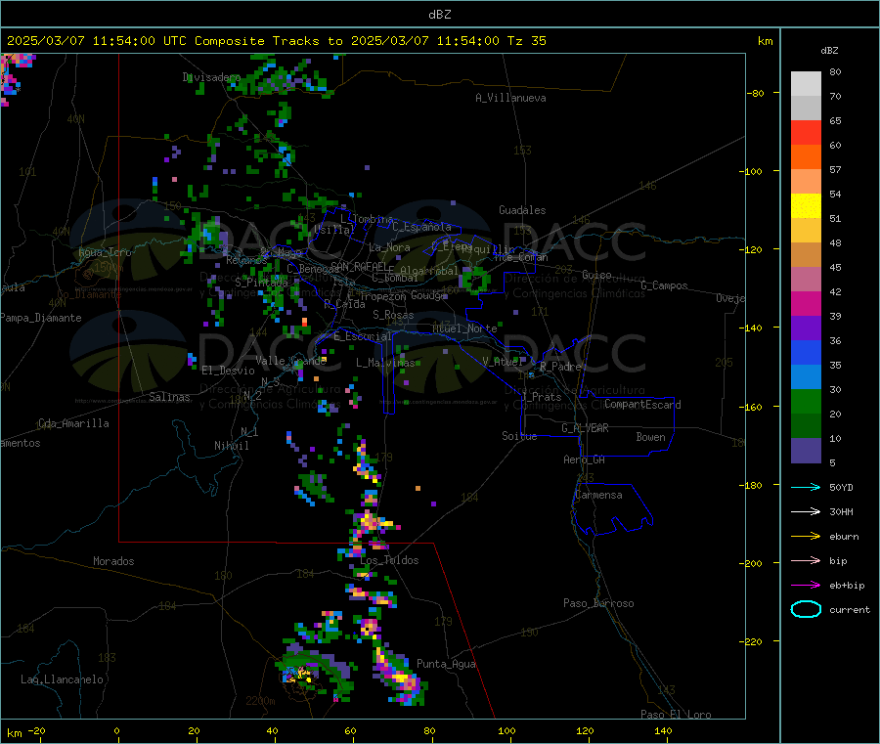
Task: Click the pink bip arrow icon
Action: 806,560
